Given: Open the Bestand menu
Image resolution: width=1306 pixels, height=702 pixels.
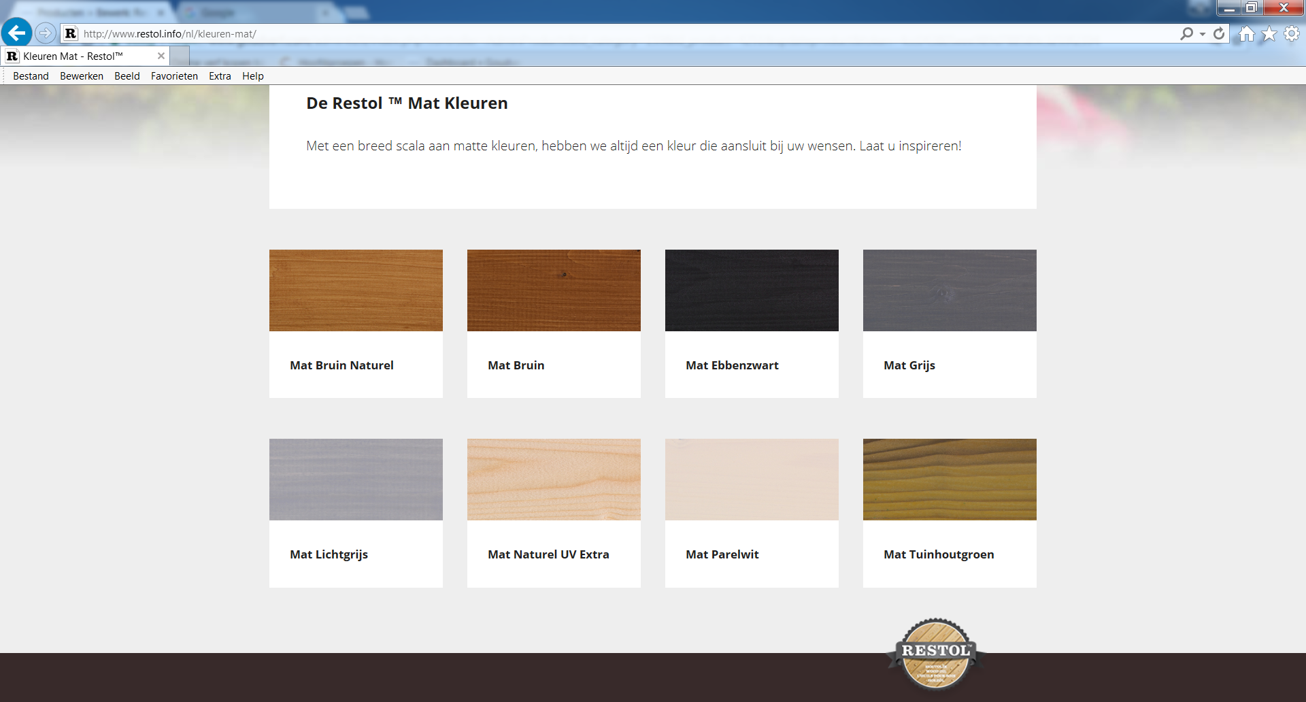Looking at the screenshot, I should [31, 76].
